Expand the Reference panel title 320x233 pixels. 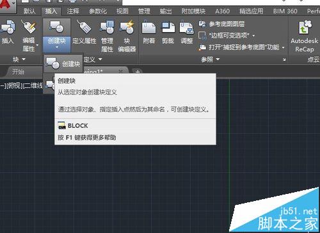pos(210,59)
